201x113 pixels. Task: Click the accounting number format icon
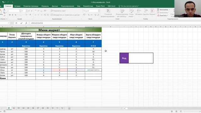click(84, 15)
